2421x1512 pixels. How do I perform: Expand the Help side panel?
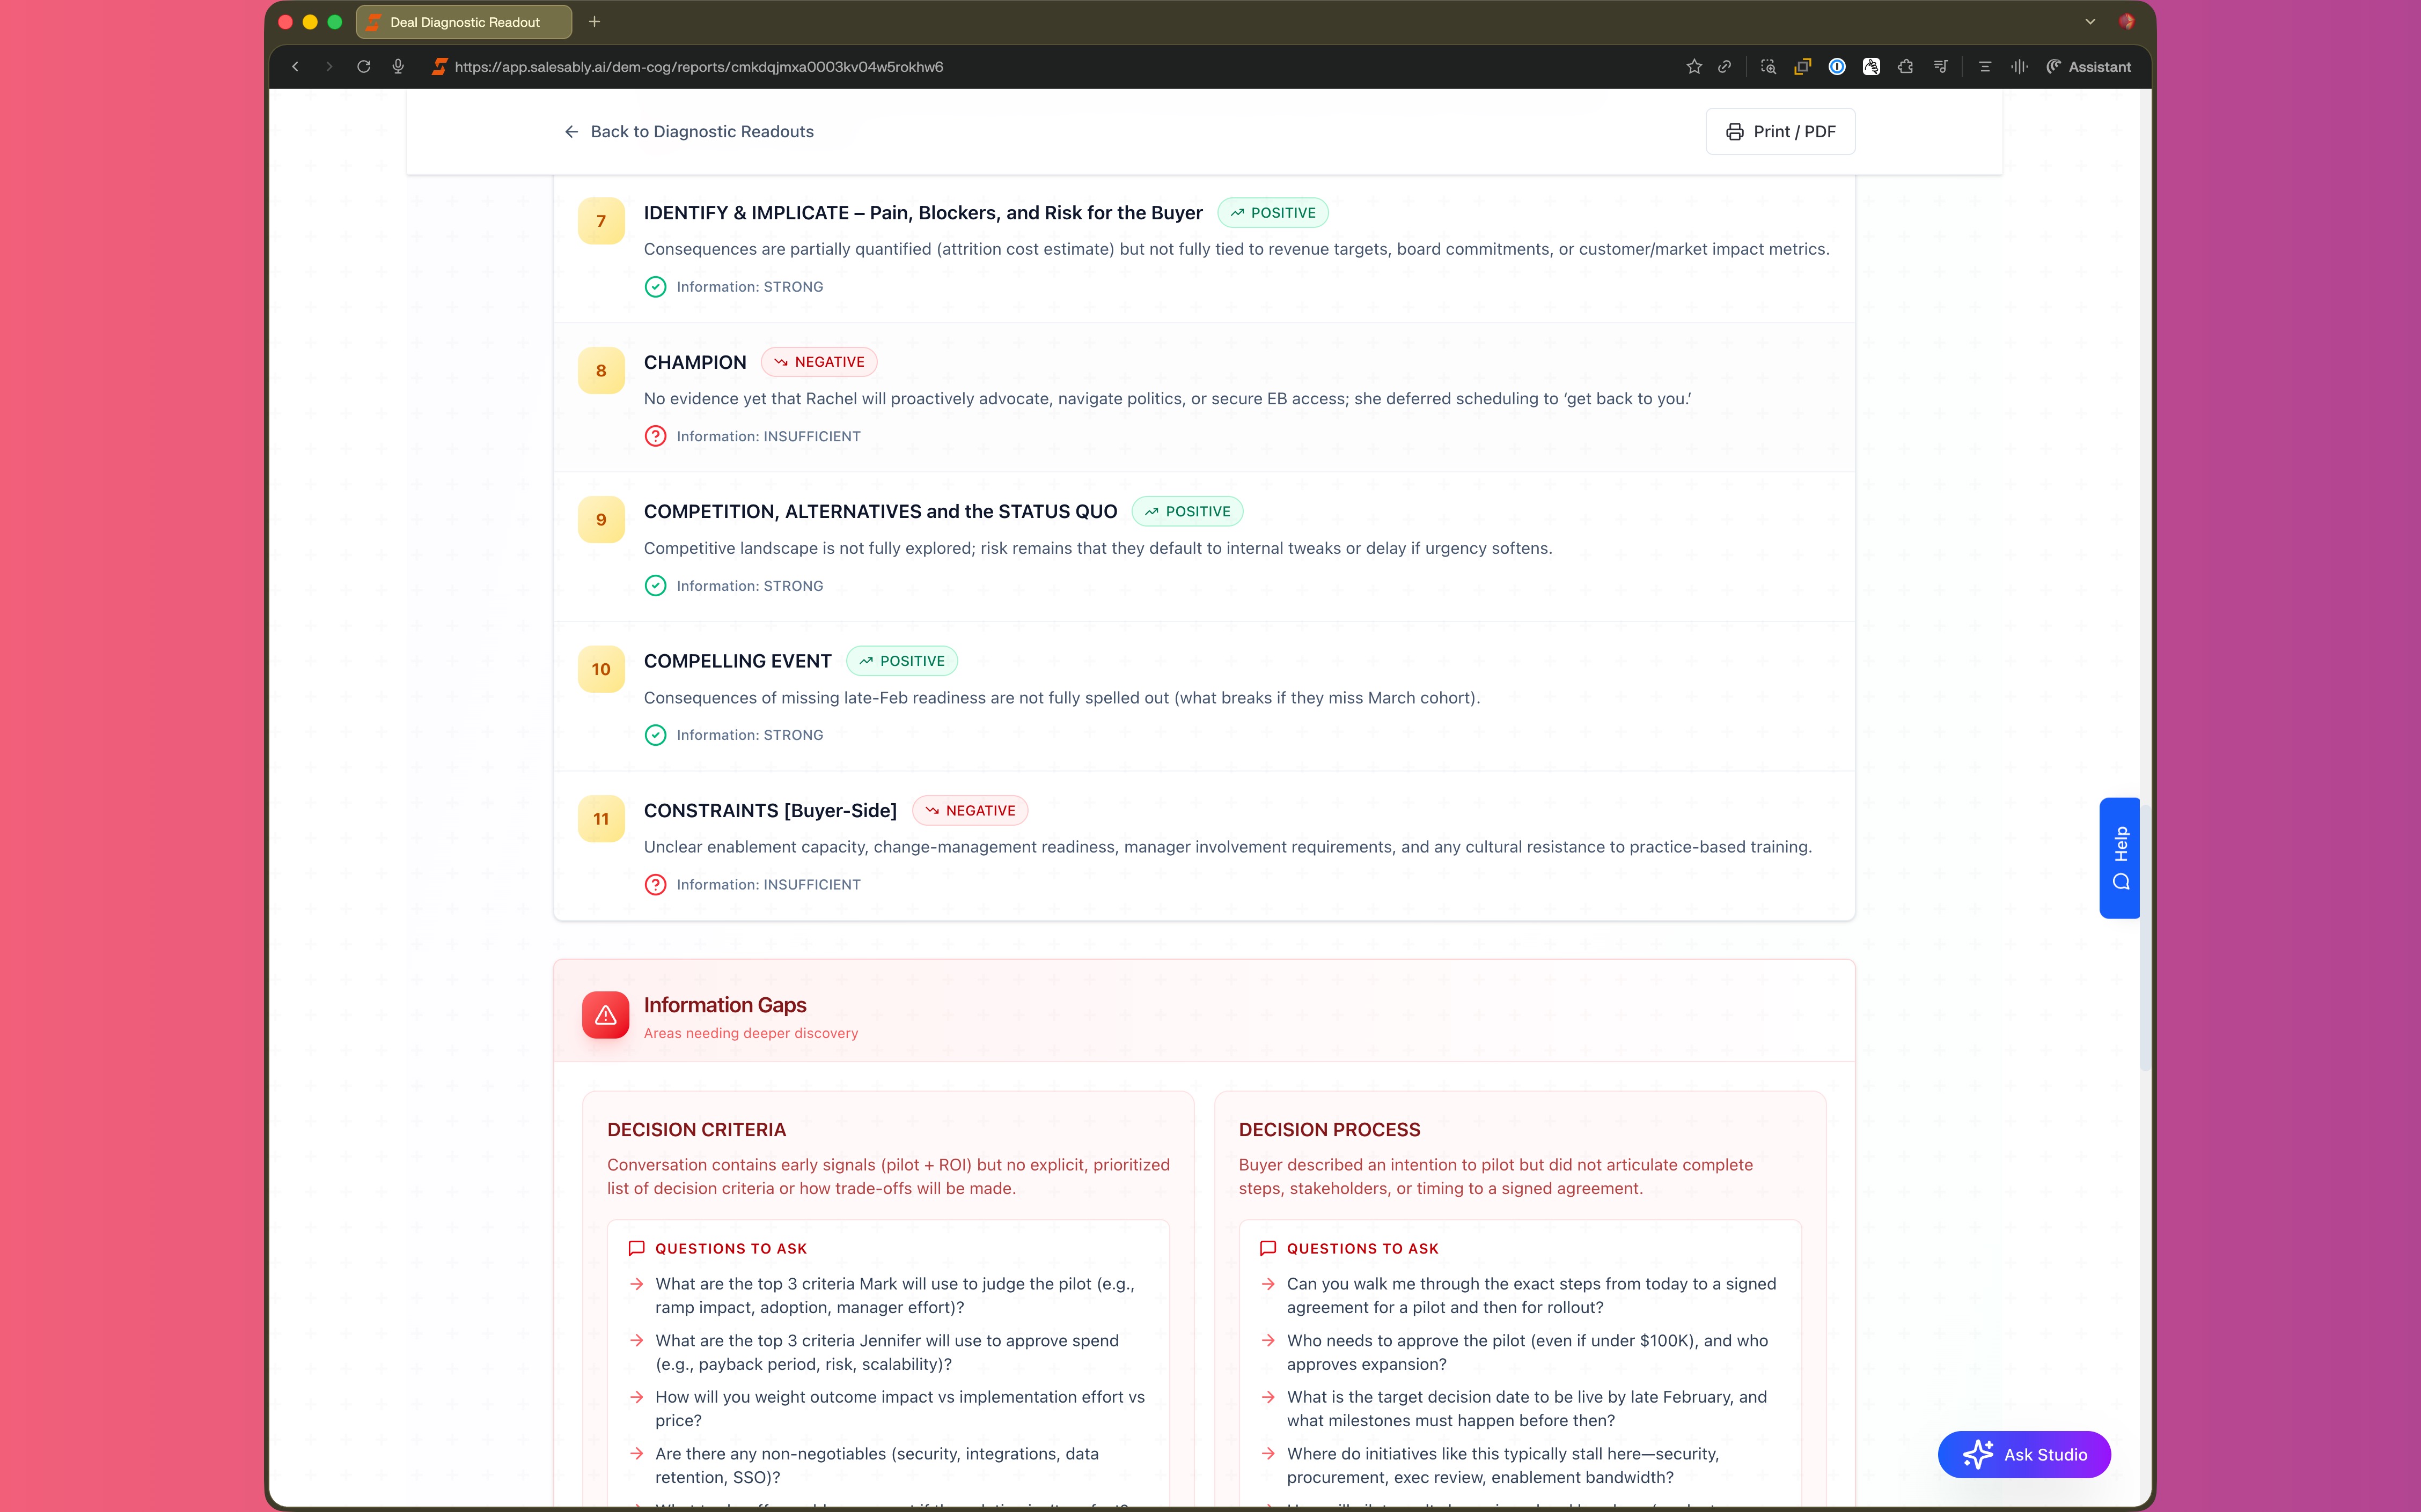click(x=2119, y=858)
